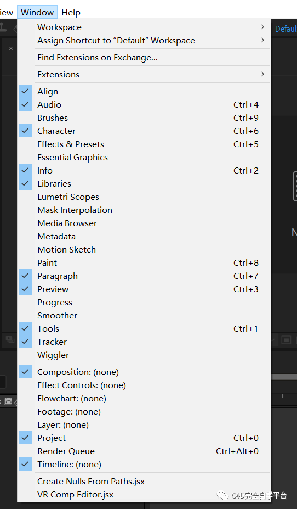Uncheck the Align panel checkmark
Viewport: 297px width, 509px height.
point(25,92)
